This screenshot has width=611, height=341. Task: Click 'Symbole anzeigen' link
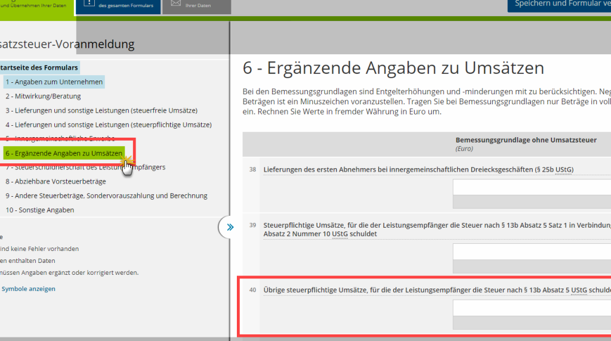(x=29, y=289)
